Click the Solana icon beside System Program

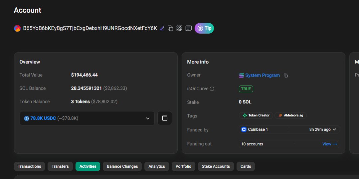point(242,76)
